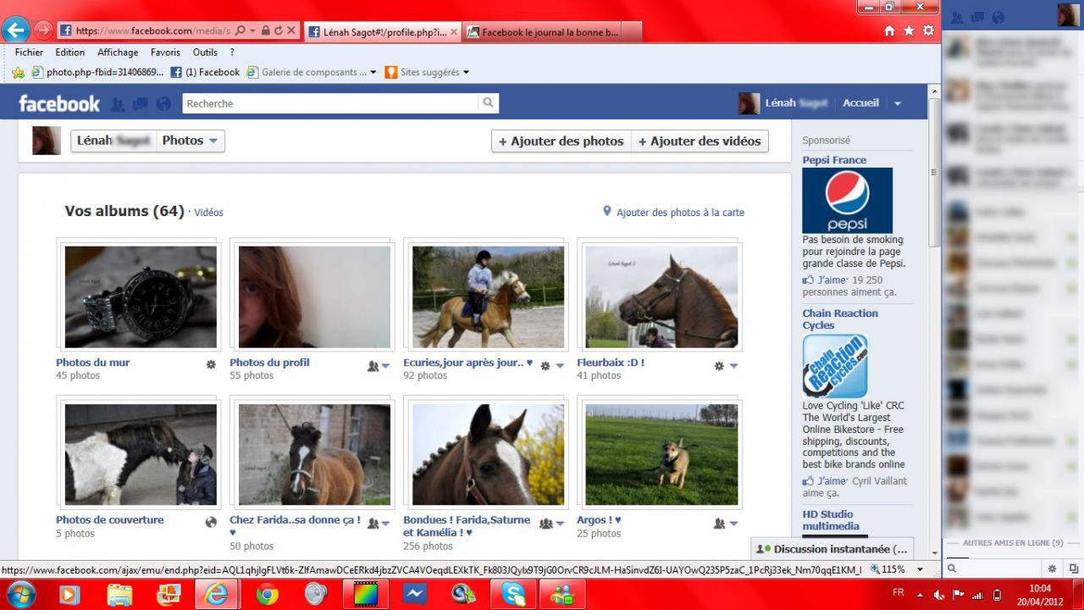The height and width of the screenshot is (610, 1084).
Task: Launch Google Chrome from taskbar
Action: point(267,595)
